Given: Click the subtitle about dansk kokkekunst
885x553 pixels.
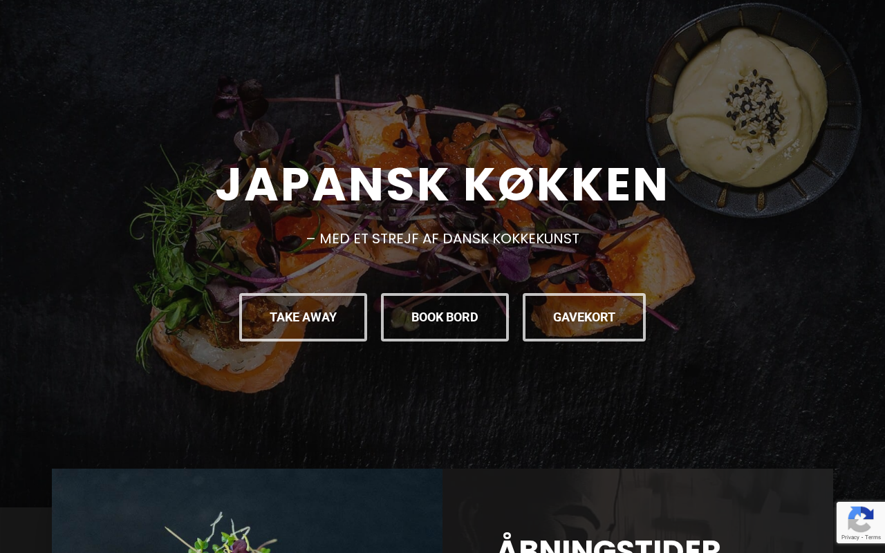Looking at the screenshot, I should point(442,239).
